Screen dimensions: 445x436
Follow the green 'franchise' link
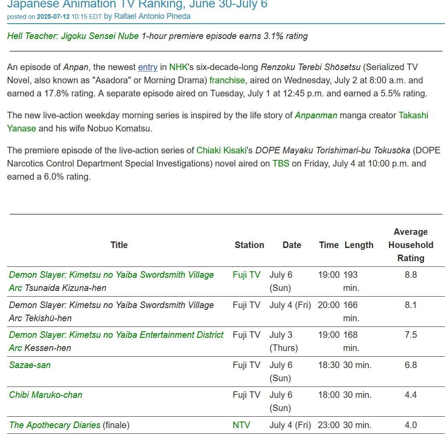click(x=227, y=80)
